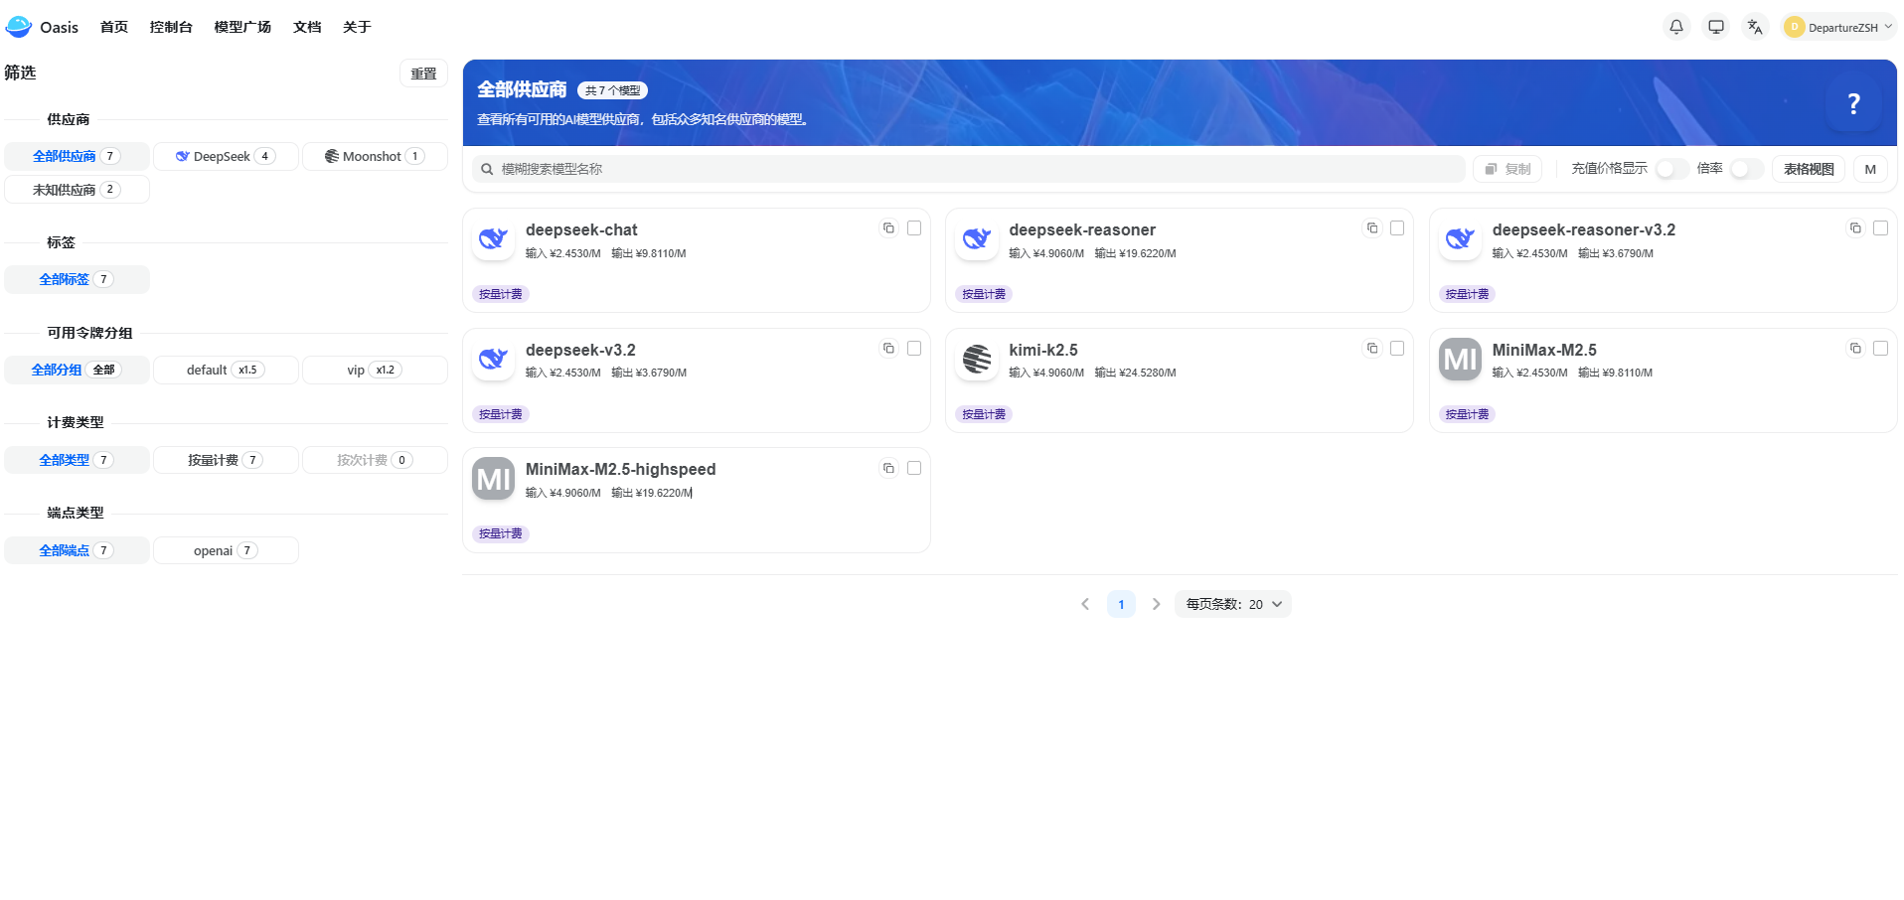Viewport: 1904px width, 900px height.
Task: Toggle the recharge price display switch
Action: tap(1671, 169)
